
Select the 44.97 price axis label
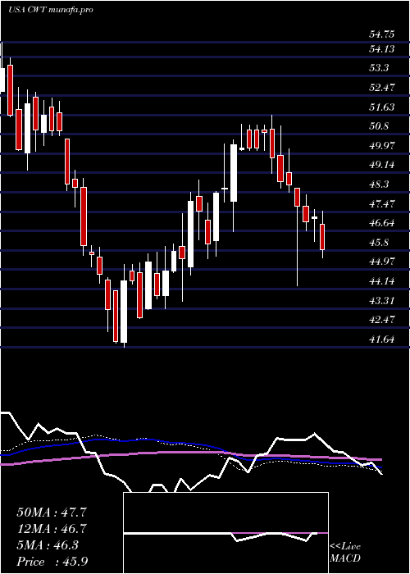(382, 262)
